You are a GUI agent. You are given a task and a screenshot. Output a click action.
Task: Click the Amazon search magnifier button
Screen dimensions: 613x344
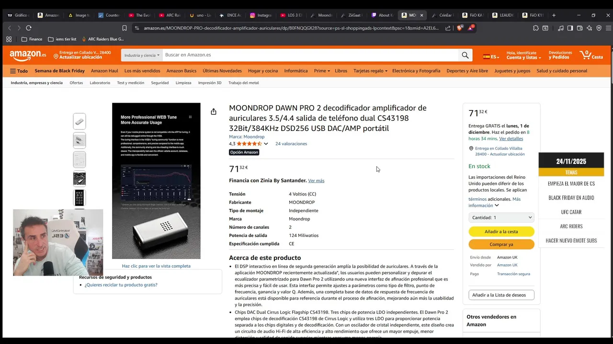465,55
